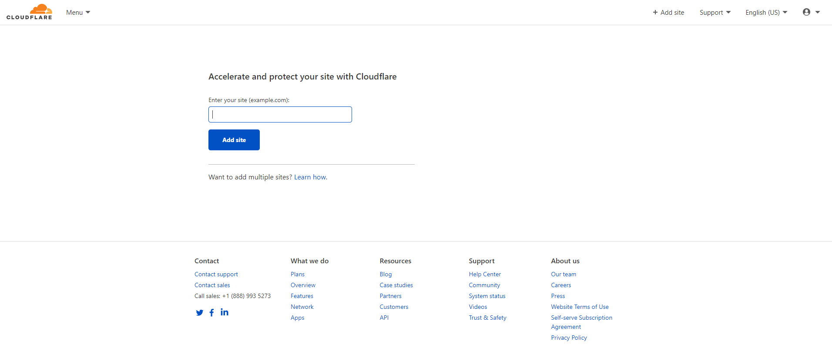Open the English (US) language selector
This screenshot has width=832, height=351.
coord(766,13)
